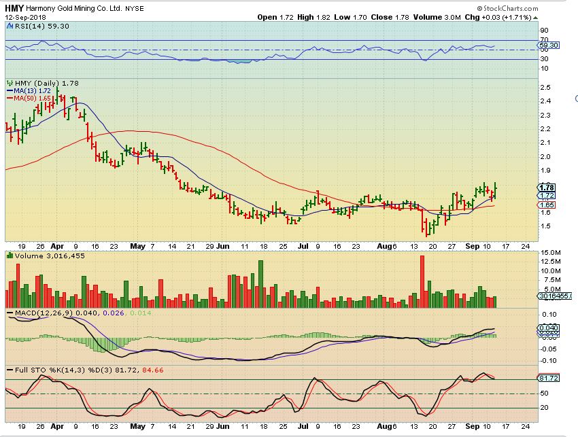Click the 1.72 MA(13) tag on right axis
Image resolution: width=578 pixels, height=437 pixels.
(x=547, y=196)
